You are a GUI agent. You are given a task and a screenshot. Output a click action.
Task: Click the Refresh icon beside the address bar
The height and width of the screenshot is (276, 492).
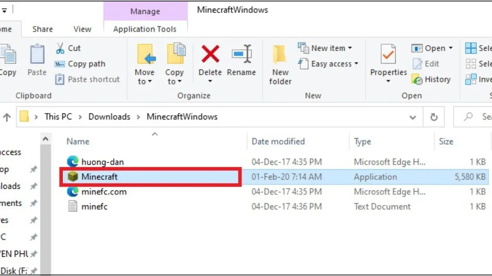click(434, 117)
